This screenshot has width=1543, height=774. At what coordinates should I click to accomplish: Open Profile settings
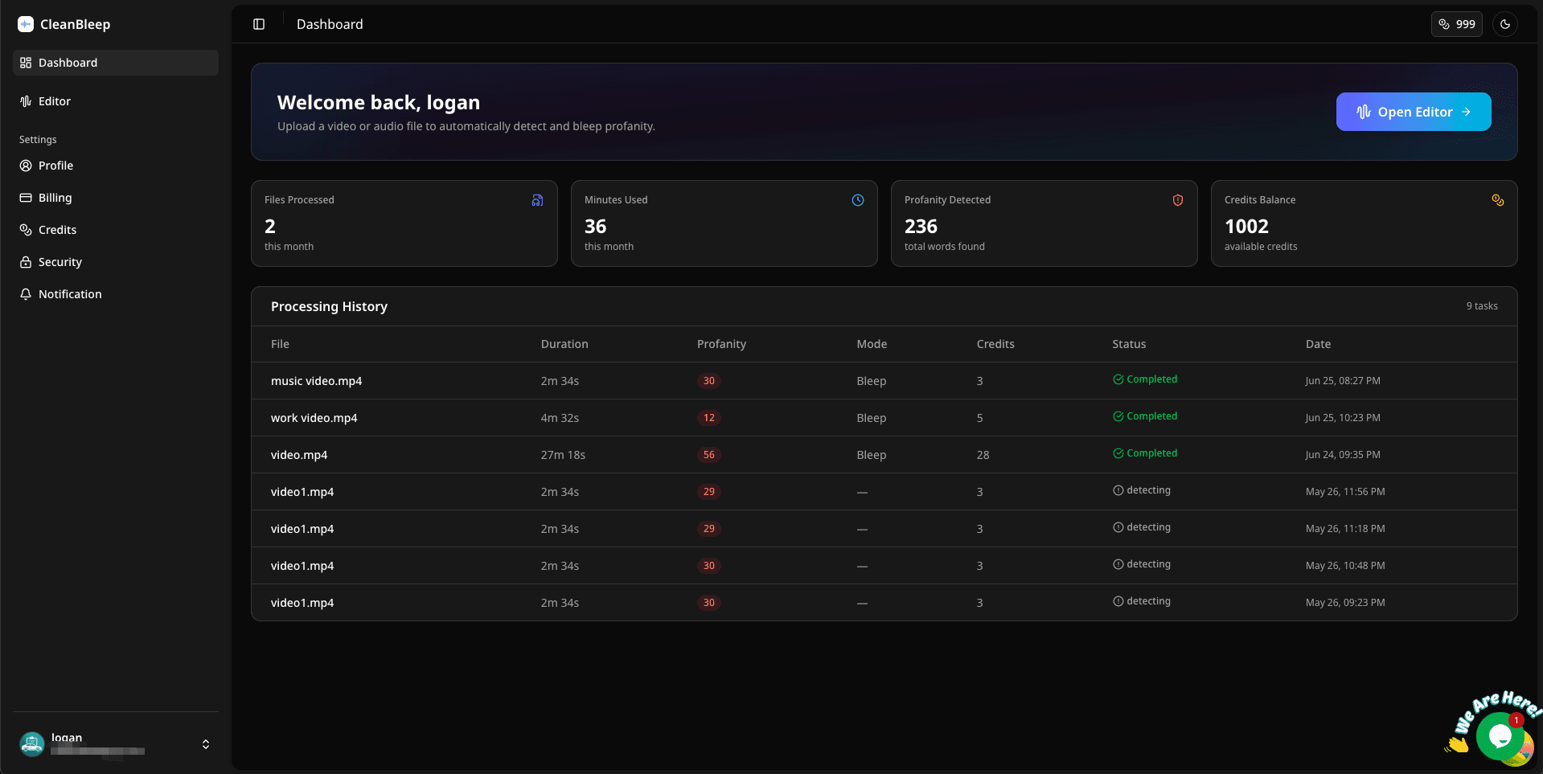(x=116, y=166)
